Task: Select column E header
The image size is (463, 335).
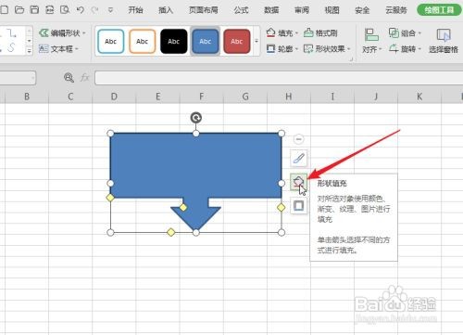Action: (x=157, y=97)
